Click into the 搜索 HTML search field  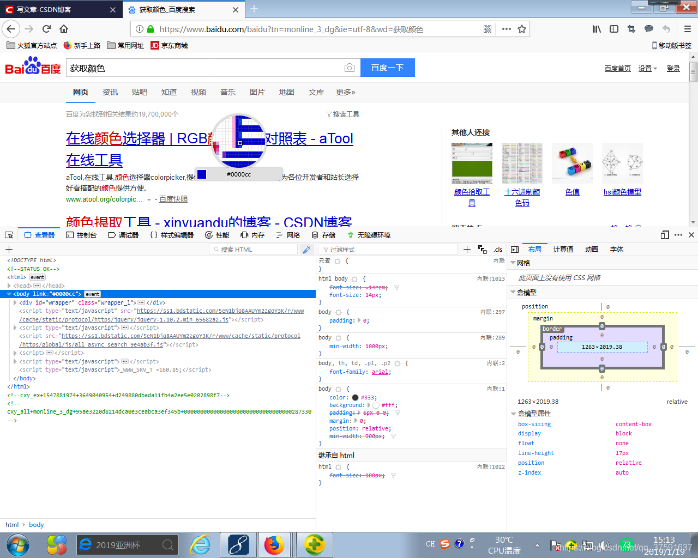(x=253, y=249)
